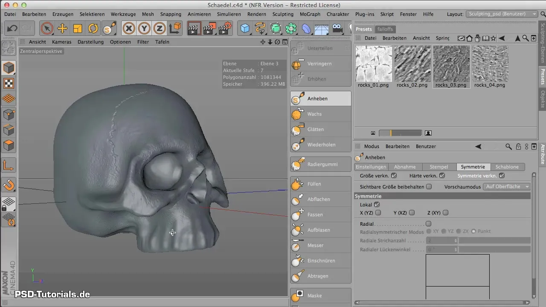This screenshot has height=307, width=546.
Task: Switch to the falloffs tab
Action: [x=385, y=29]
